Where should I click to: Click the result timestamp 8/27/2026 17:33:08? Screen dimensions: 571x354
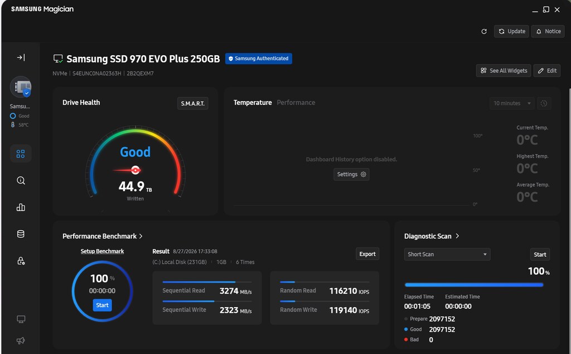point(195,252)
